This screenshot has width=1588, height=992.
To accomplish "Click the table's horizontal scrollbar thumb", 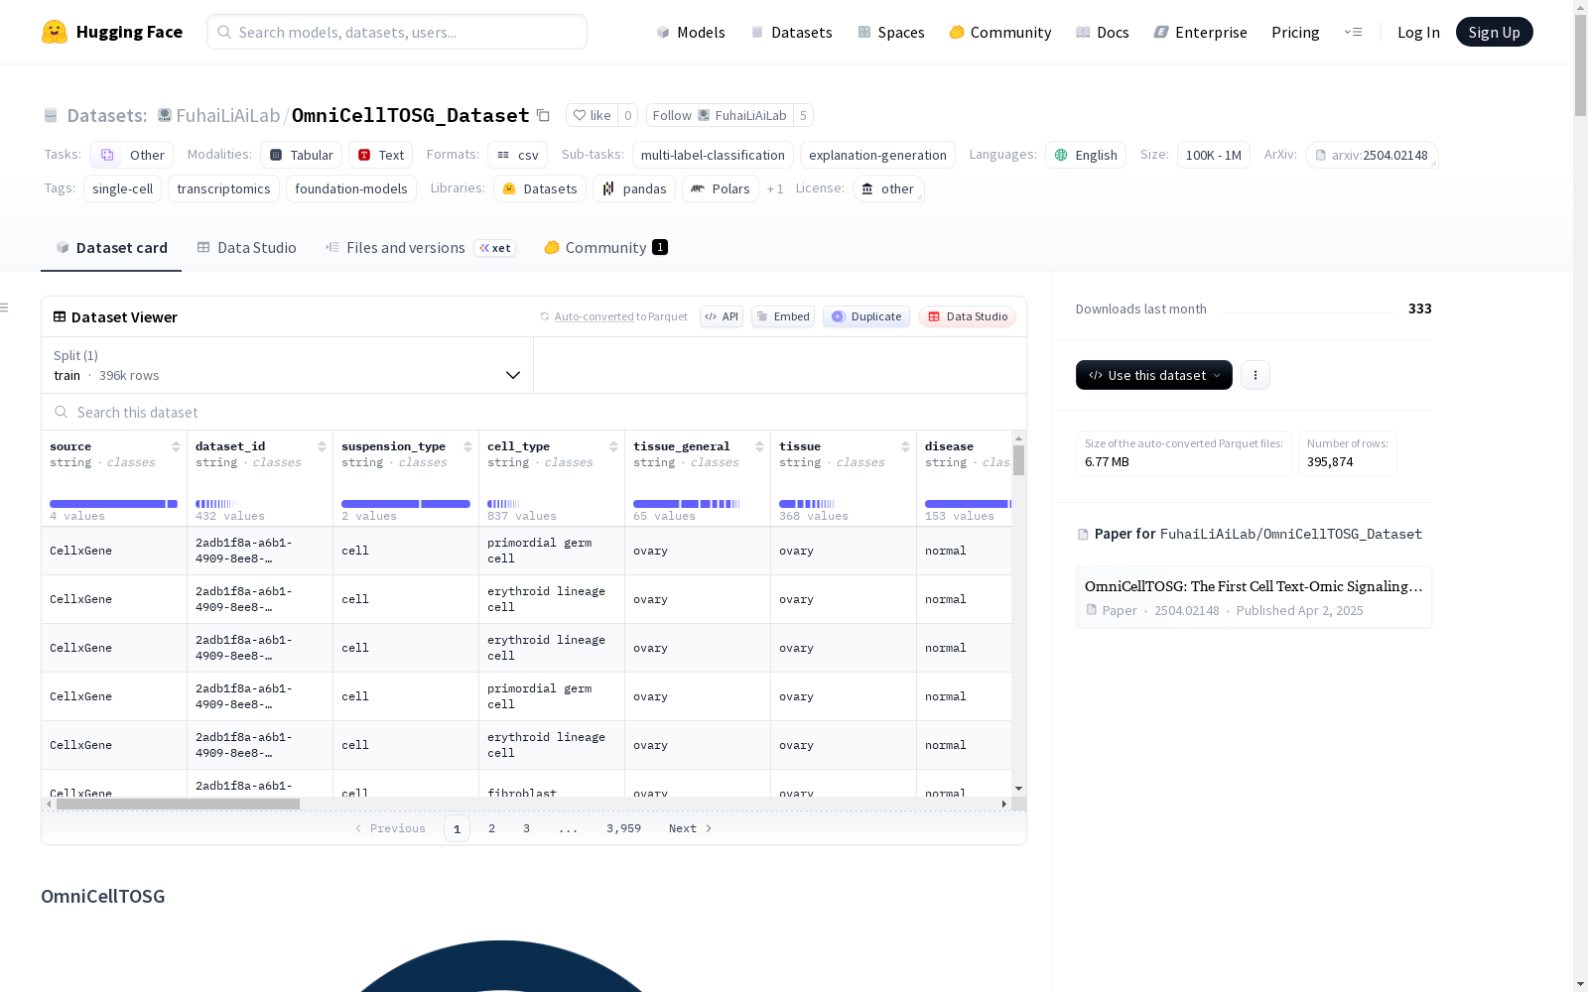I will pos(178,804).
